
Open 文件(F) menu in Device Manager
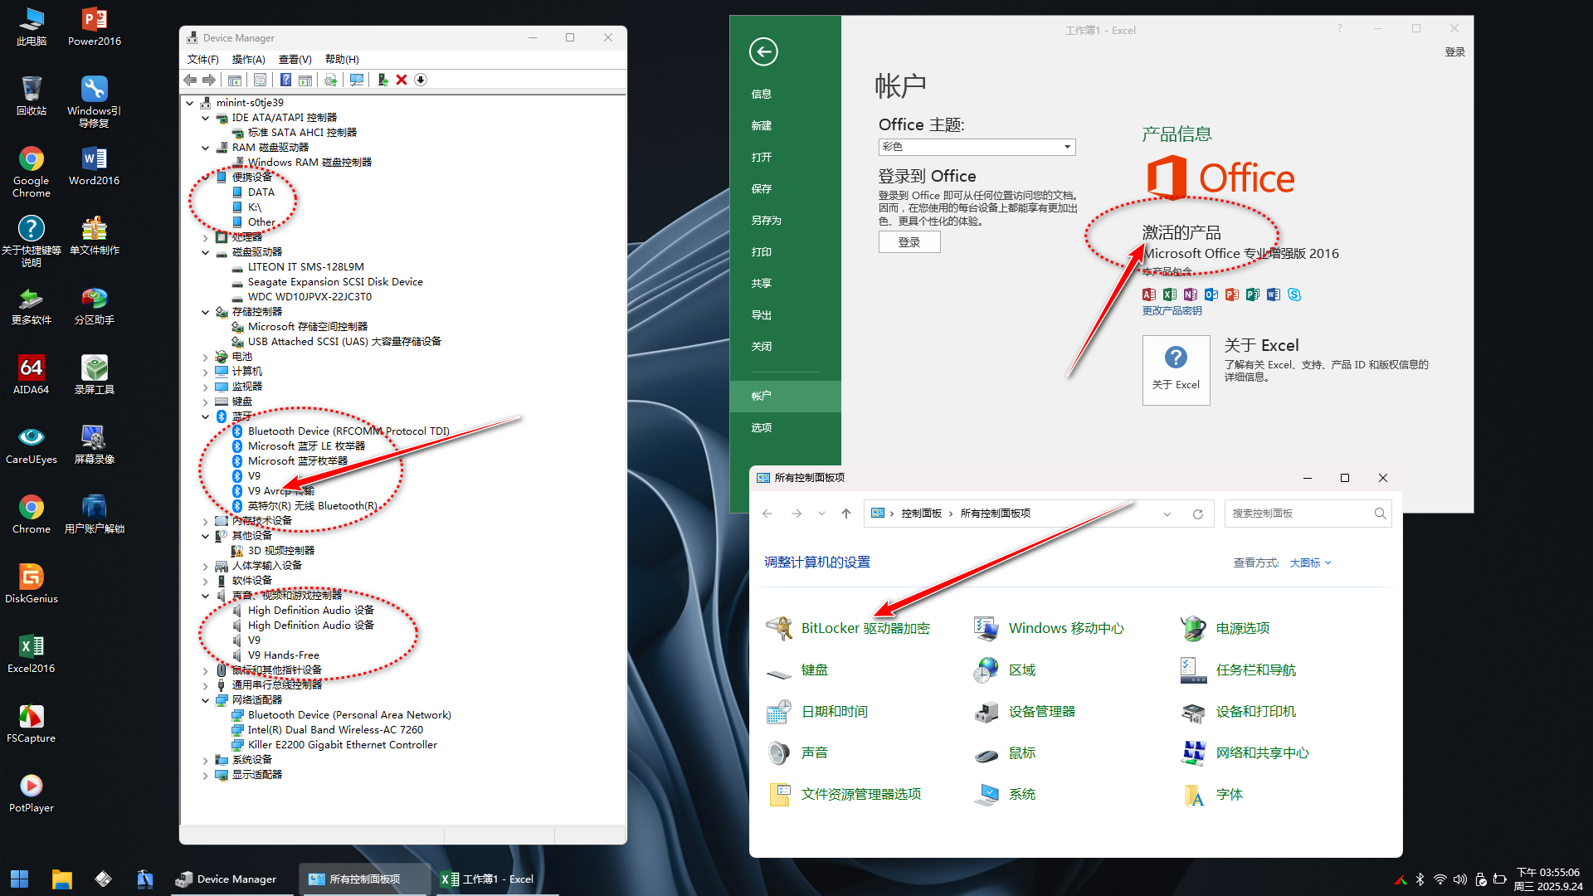[x=202, y=59]
